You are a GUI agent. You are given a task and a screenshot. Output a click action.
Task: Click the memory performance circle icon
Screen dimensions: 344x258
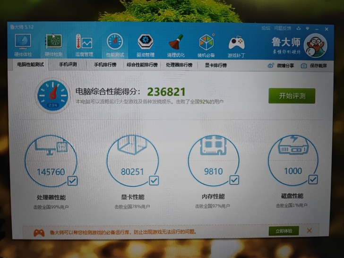(214, 160)
